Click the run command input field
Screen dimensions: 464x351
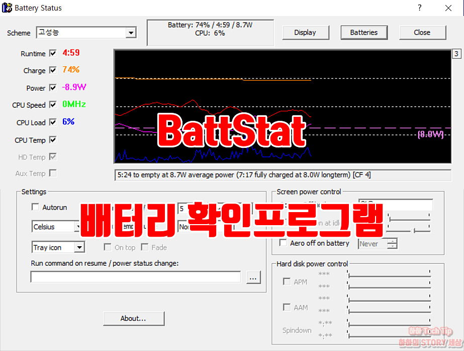click(136, 277)
